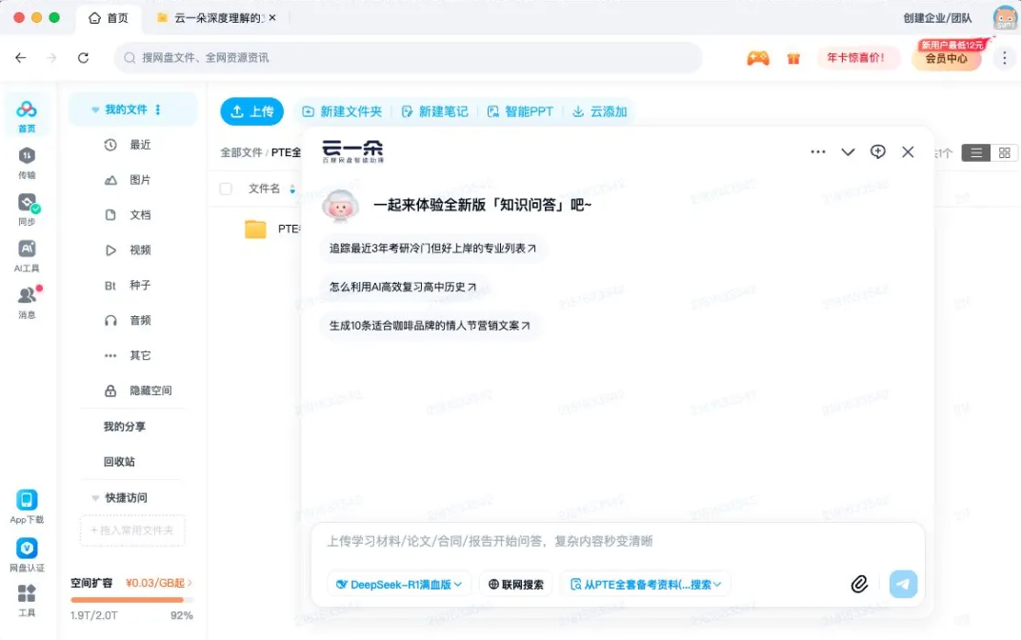Image resolution: width=1021 pixels, height=640 pixels.
Task: Click 新建笔记 button
Action: [x=434, y=111]
